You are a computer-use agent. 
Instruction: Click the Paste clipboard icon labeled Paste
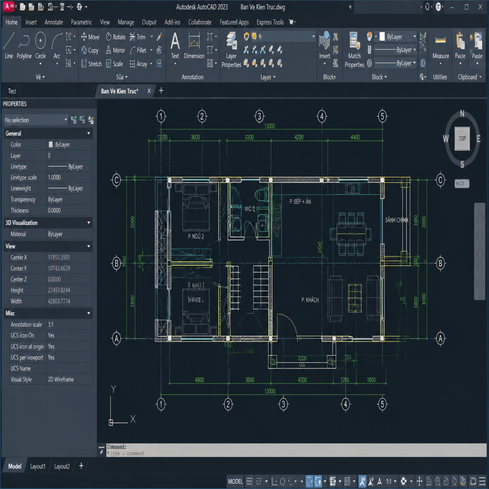[477, 45]
